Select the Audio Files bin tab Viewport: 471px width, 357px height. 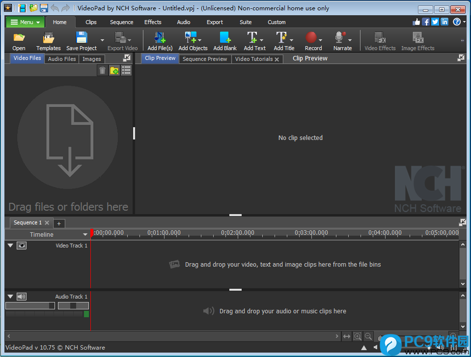(62, 59)
